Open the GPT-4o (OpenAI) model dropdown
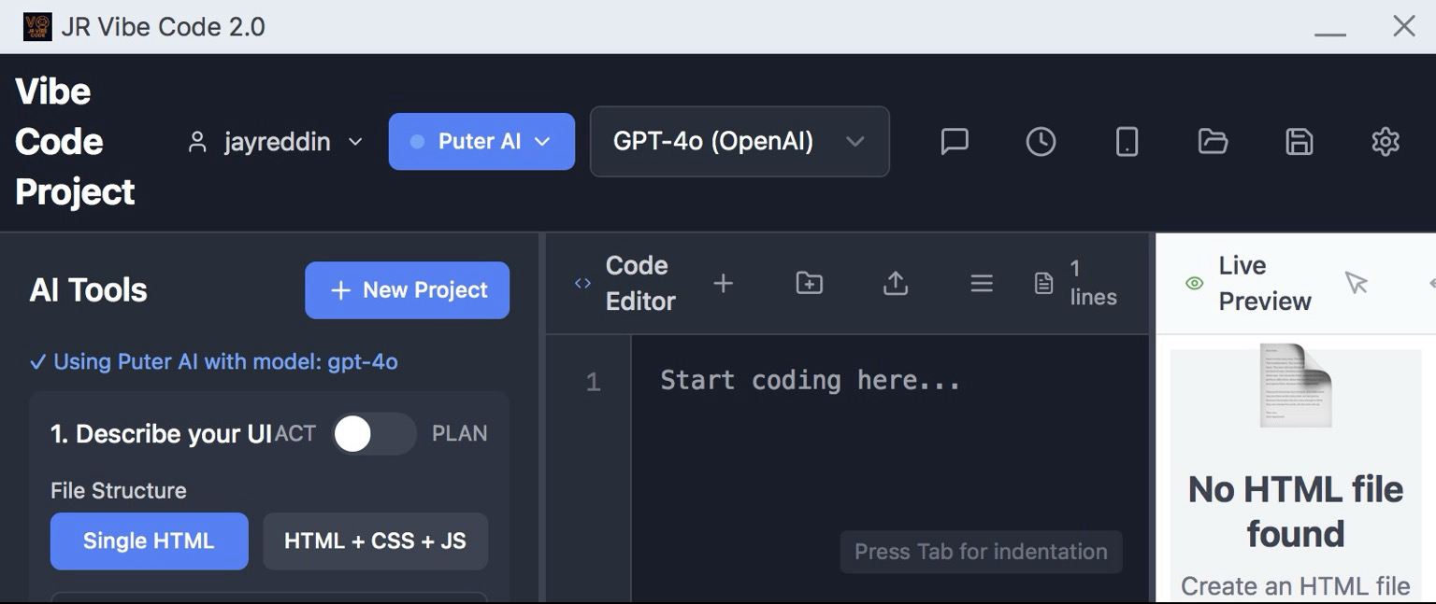The height and width of the screenshot is (604, 1436). pyautogui.click(x=740, y=142)
